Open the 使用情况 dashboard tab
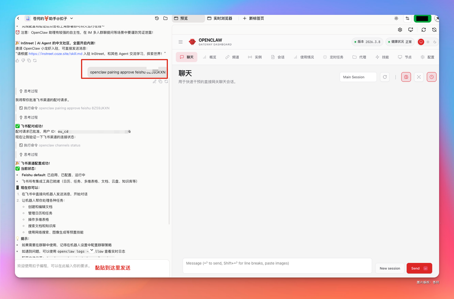The width and height of the screenshot is (454, 299). click(304, 57)
